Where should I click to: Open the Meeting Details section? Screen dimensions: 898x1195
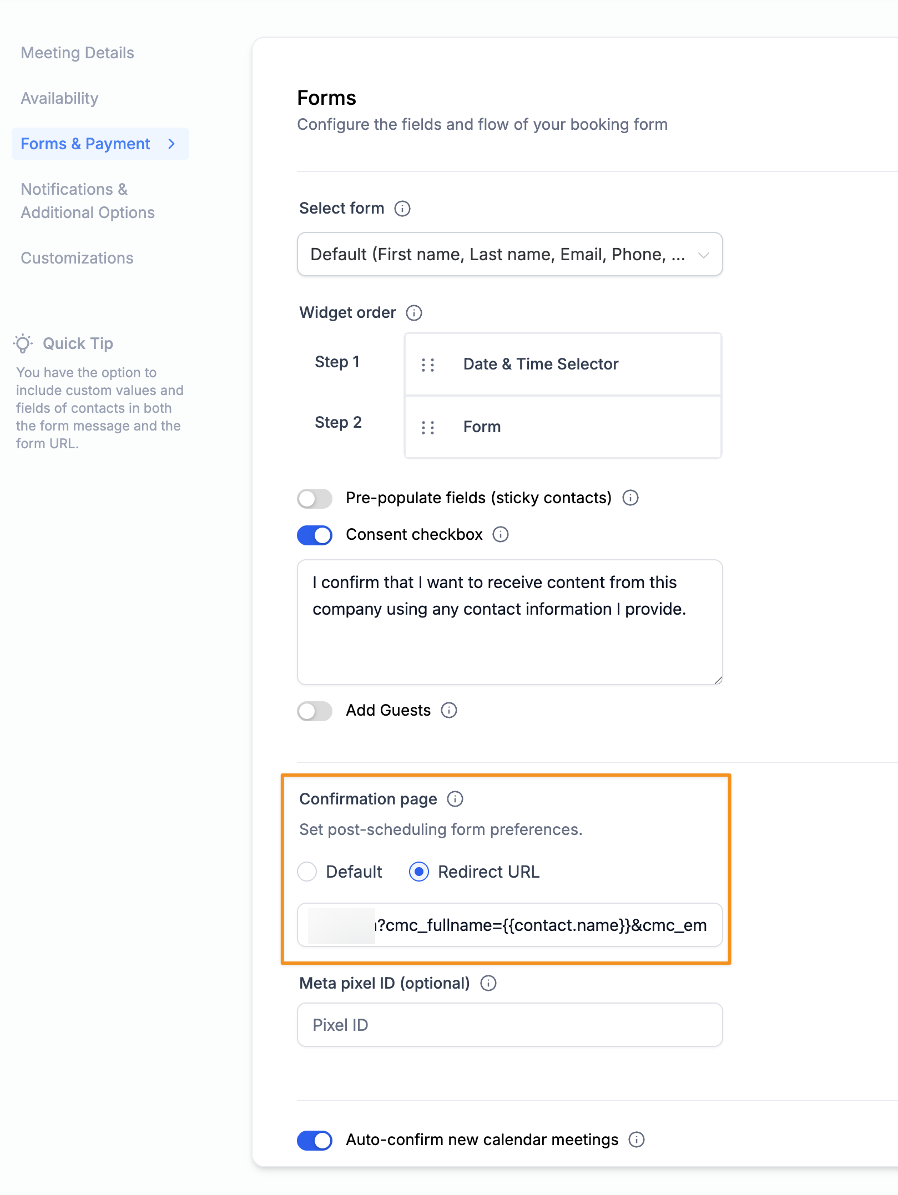click(77, 53)
